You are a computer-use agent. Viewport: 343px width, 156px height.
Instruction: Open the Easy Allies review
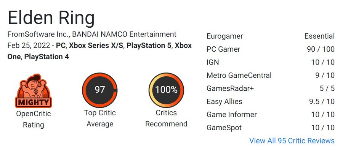270,101
